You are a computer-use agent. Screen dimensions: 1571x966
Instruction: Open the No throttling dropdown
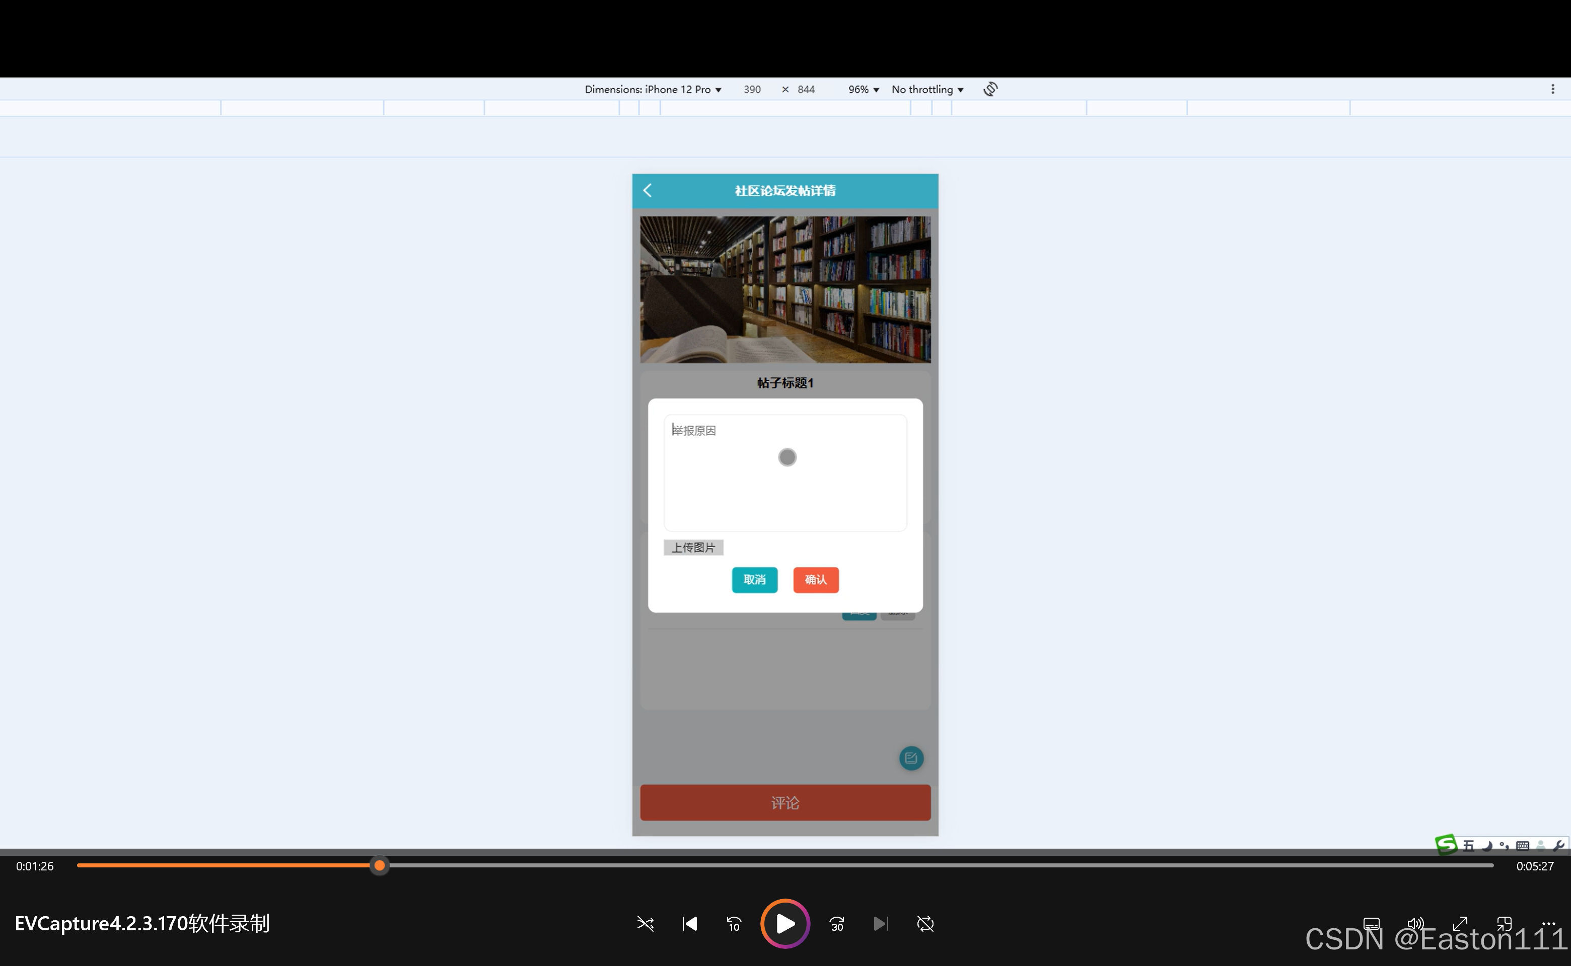[927, 90]
